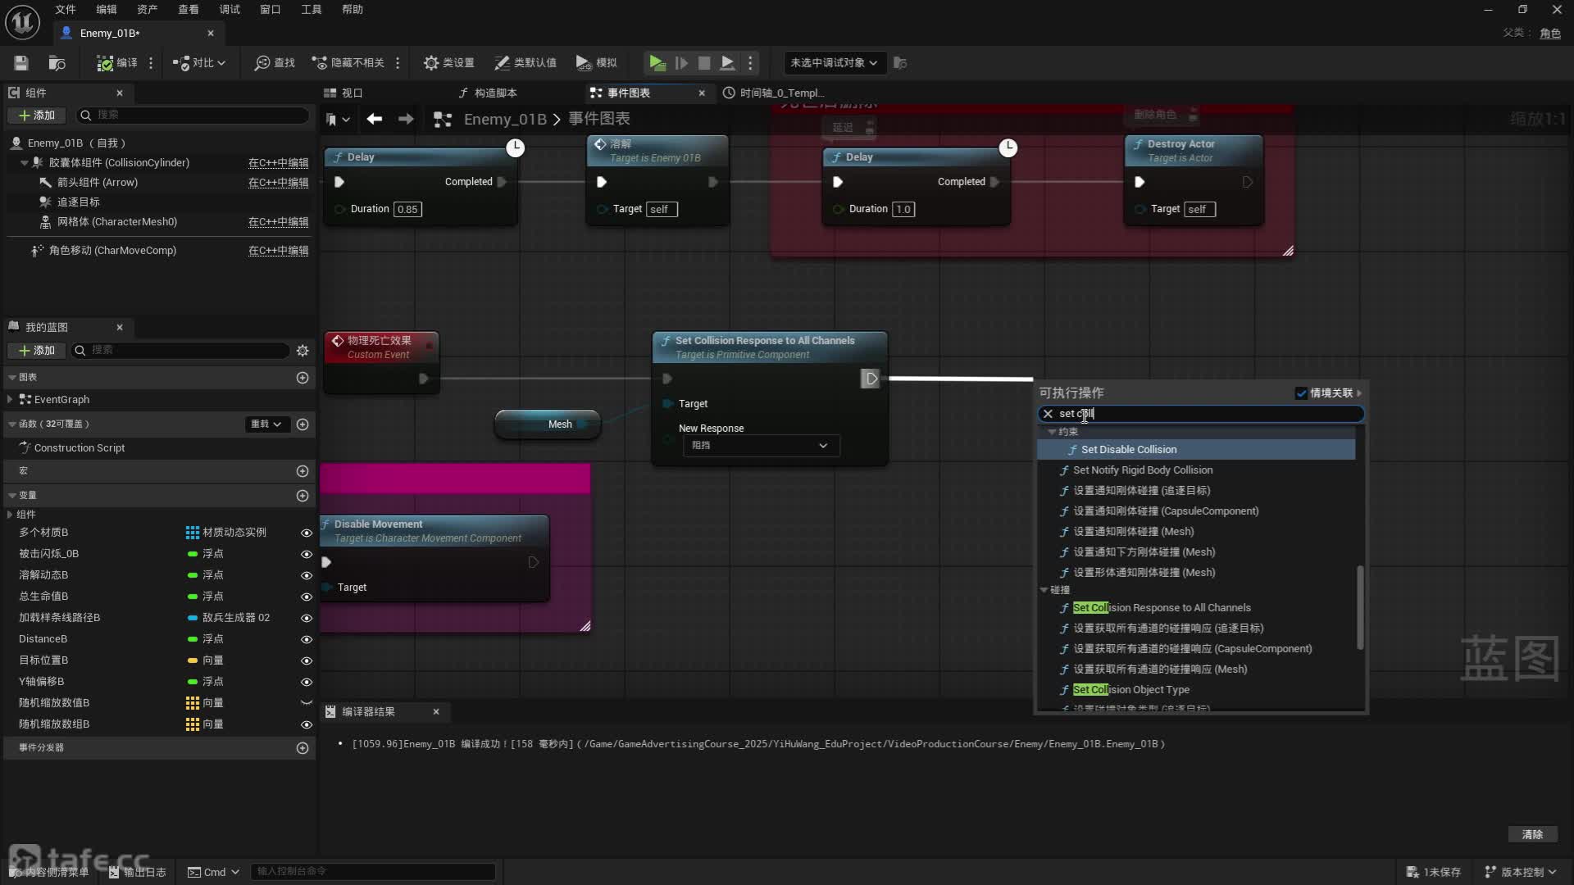Click the Clear (清除) button in compiler results
The height and width of the screenshot is (885, 1574).
coord(1532,834)
